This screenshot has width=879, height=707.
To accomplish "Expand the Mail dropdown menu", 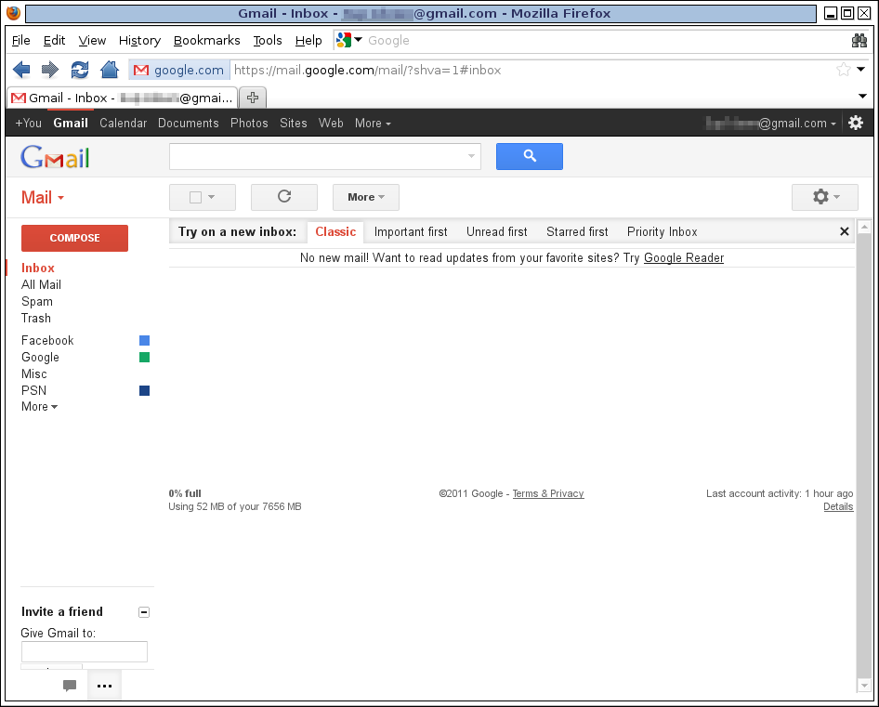I will [43, 197].
